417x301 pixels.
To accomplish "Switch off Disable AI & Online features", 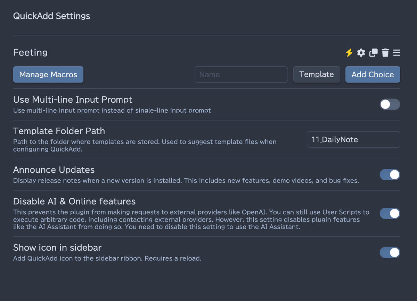I will (390, 214).
